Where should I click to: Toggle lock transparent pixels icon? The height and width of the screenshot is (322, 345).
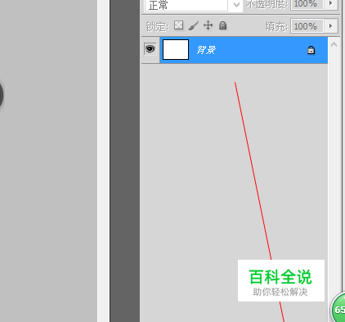click(179, 25)
